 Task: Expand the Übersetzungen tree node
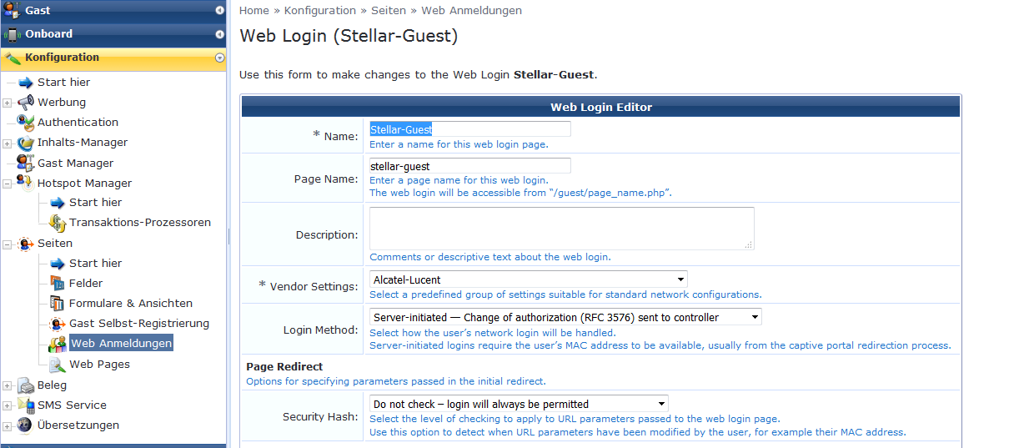coord(8,425)
